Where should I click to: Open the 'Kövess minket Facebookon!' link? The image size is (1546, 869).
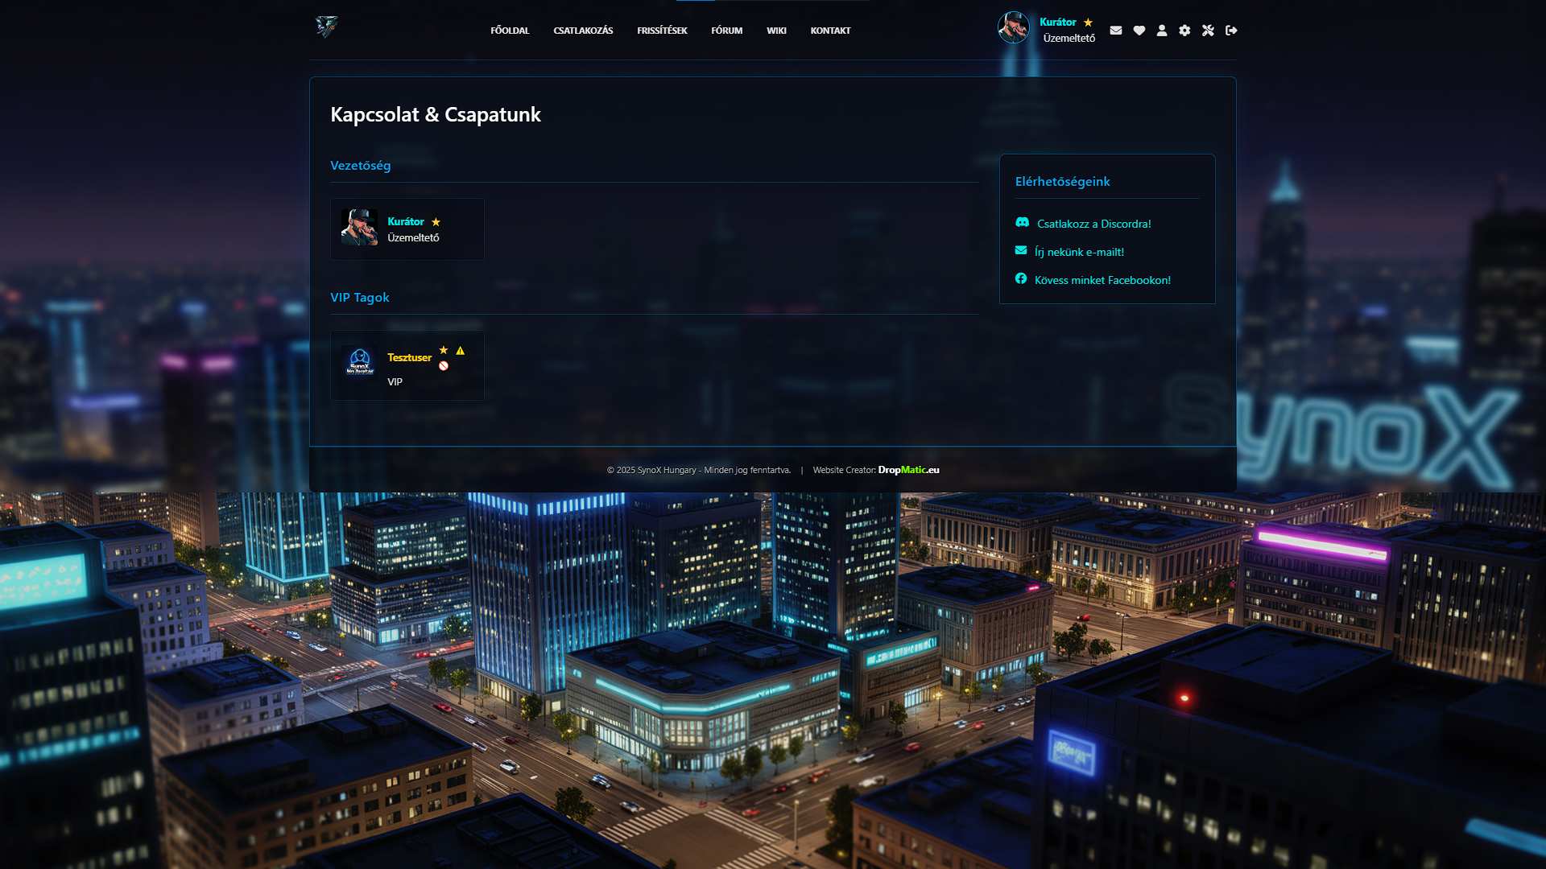[x=1102, y=280]
